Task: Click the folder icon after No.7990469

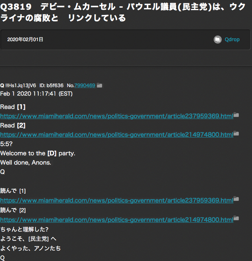Action: (x=100, y=85)
